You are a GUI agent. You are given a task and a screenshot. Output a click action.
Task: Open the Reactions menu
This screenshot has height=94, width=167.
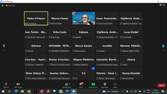click(105, 85)
